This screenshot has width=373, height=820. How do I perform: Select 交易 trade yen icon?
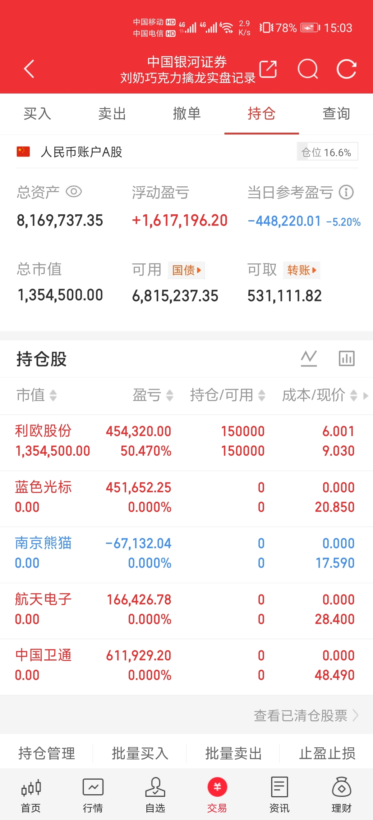(217, 787)
